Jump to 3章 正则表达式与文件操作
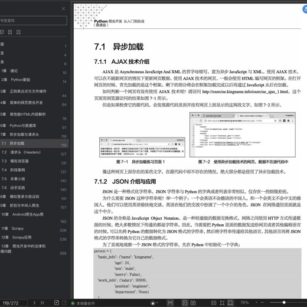 coord(23,91)
